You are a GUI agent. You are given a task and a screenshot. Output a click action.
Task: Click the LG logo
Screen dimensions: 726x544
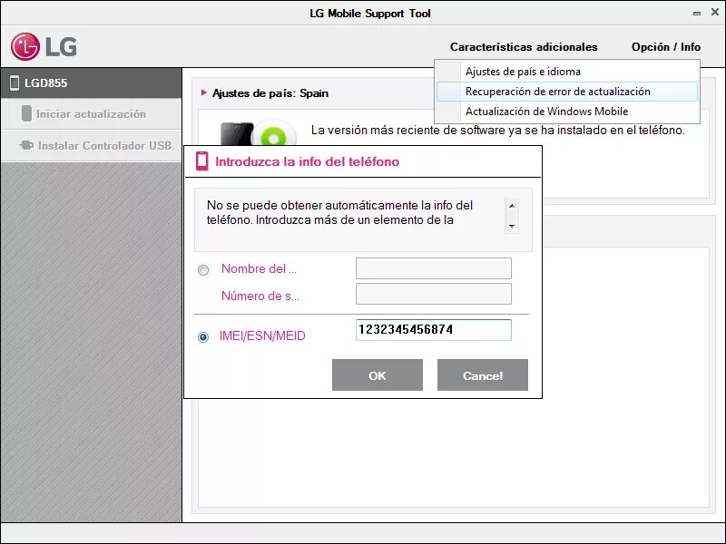tap(44, 47)
